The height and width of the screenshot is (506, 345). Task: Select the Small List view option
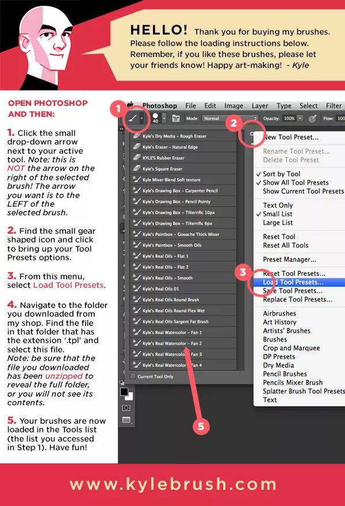(299, 214)
